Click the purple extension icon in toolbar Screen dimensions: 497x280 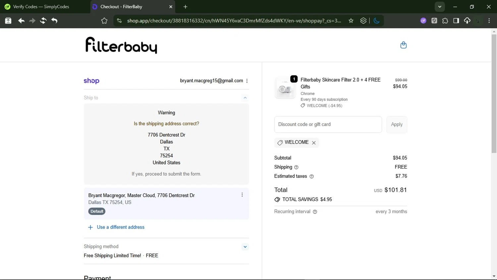[423, 20]
